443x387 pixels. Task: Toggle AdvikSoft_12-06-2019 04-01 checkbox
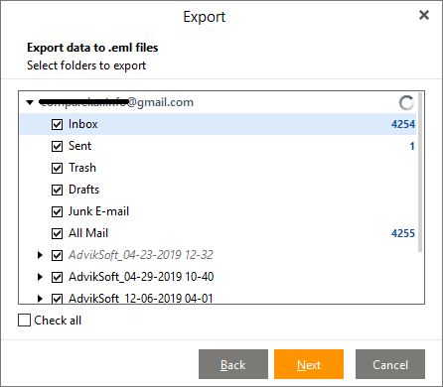(57, 299)
